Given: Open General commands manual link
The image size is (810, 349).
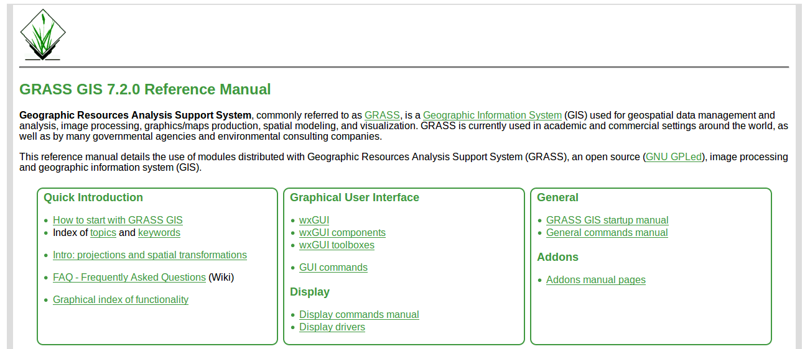Looking at the screenshot, I should coord(607,232).
